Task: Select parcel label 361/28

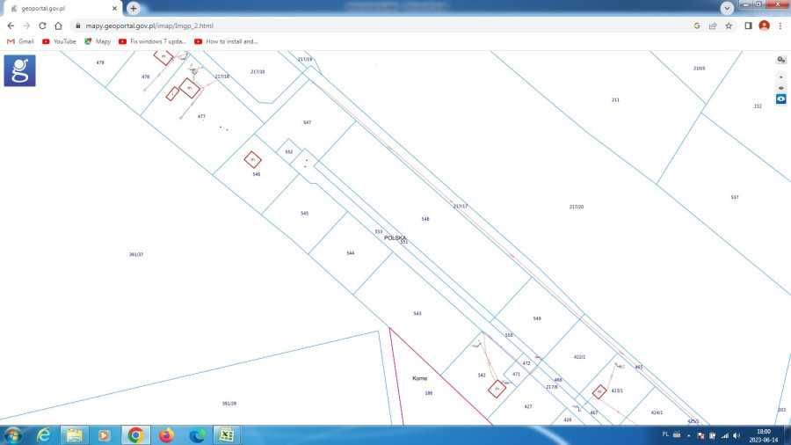Action: [x=229, y=403]
